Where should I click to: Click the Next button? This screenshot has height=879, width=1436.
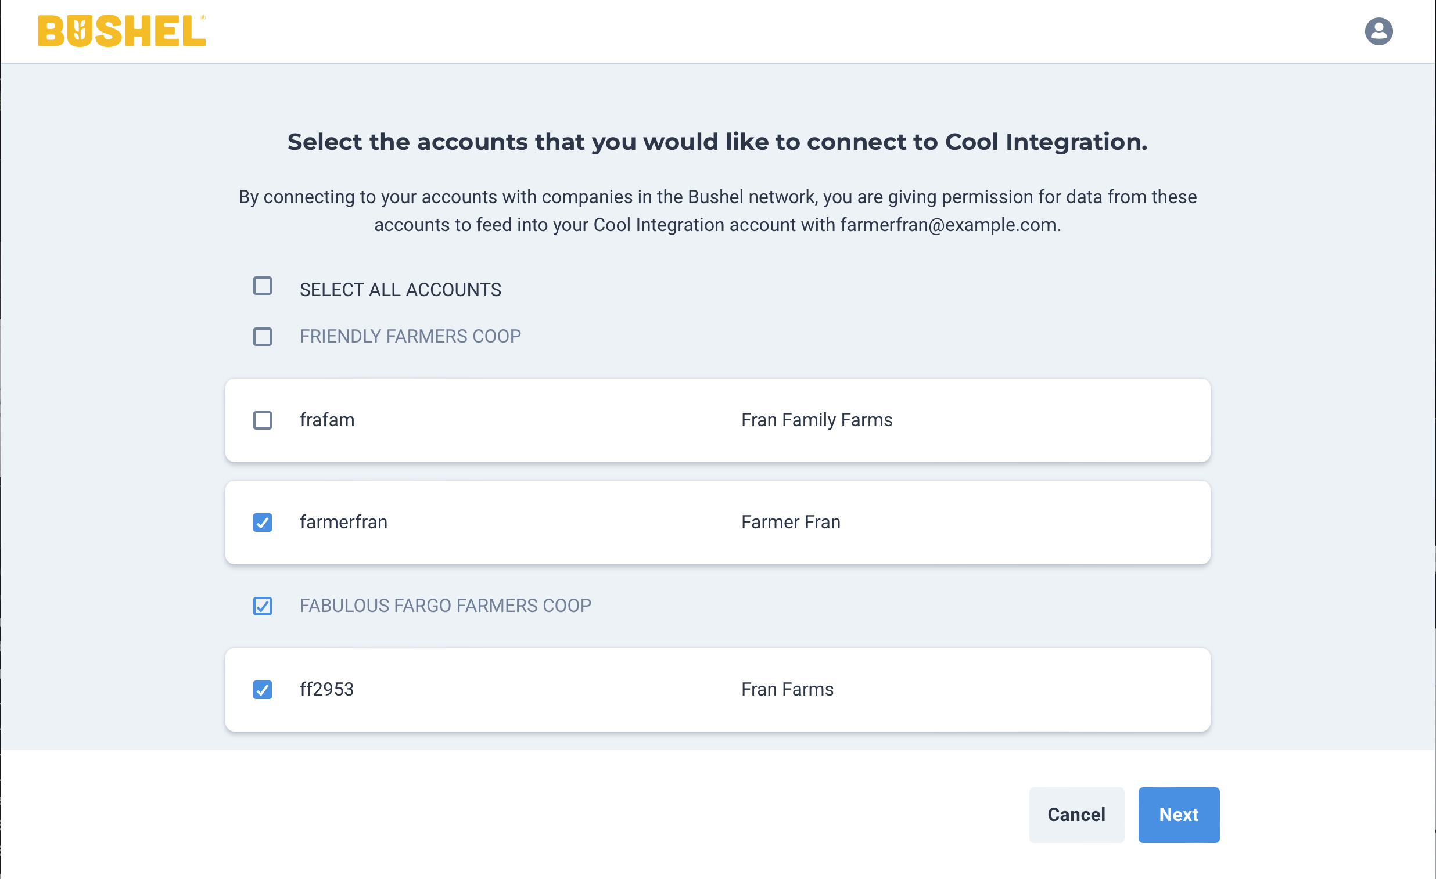click(x=1179, y=815)
